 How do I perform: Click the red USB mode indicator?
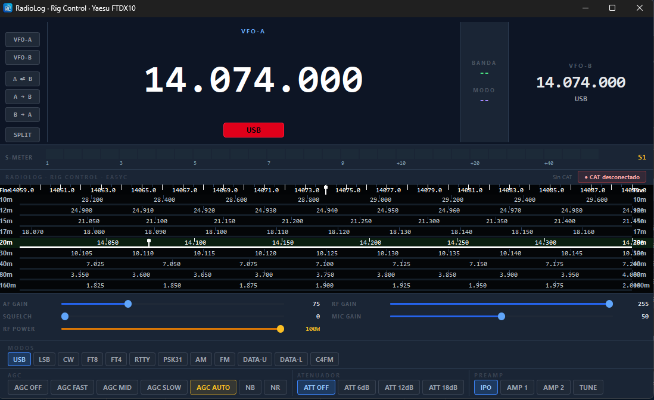pyautogui.click(x=254, y=130)
